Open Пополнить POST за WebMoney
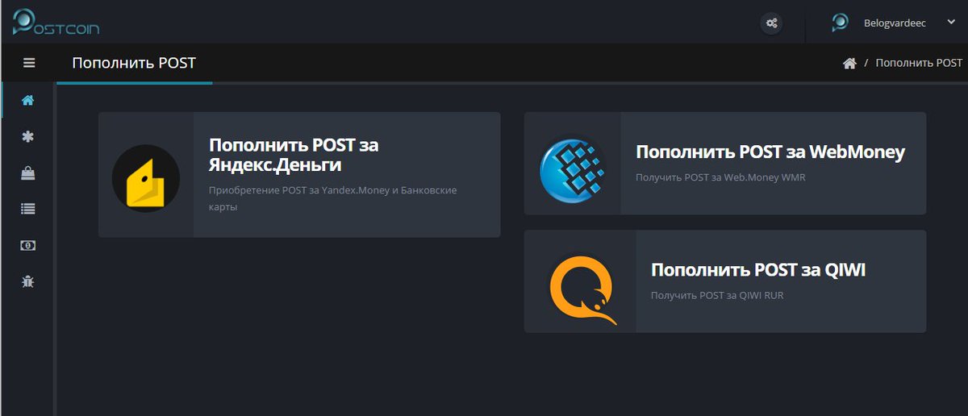This screenshot has height=416, width=968. click(725, 164)
